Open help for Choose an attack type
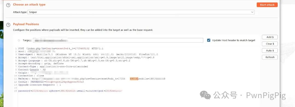The width and height of the screenshot is (295, 107). click(x=8, y=5)
